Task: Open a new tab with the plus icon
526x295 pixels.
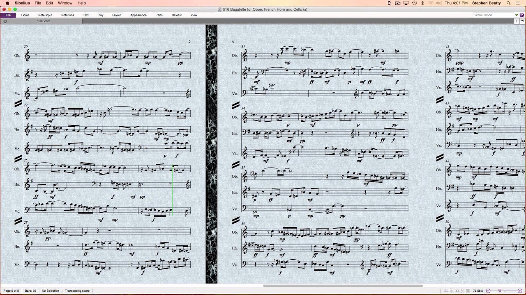Action: click(x=517, y=21)
